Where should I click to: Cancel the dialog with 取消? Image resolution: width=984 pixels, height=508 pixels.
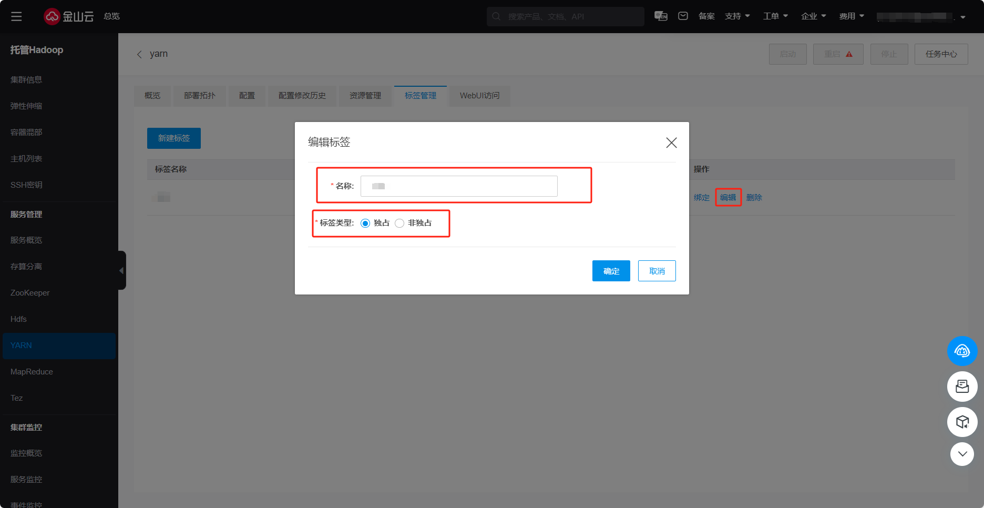(x=657, y=271)
